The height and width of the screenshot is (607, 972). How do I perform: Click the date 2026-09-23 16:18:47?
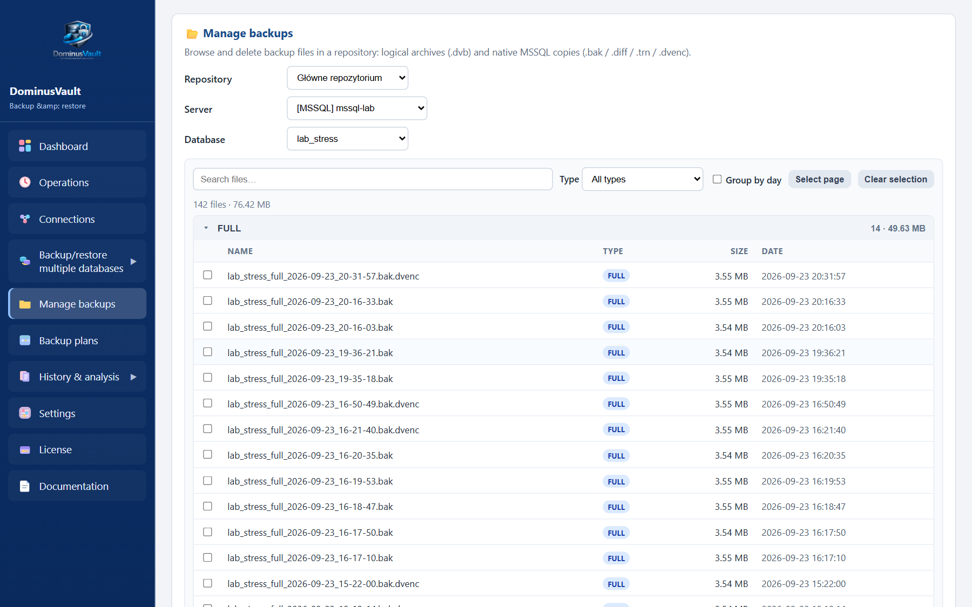tap(804, 507)
